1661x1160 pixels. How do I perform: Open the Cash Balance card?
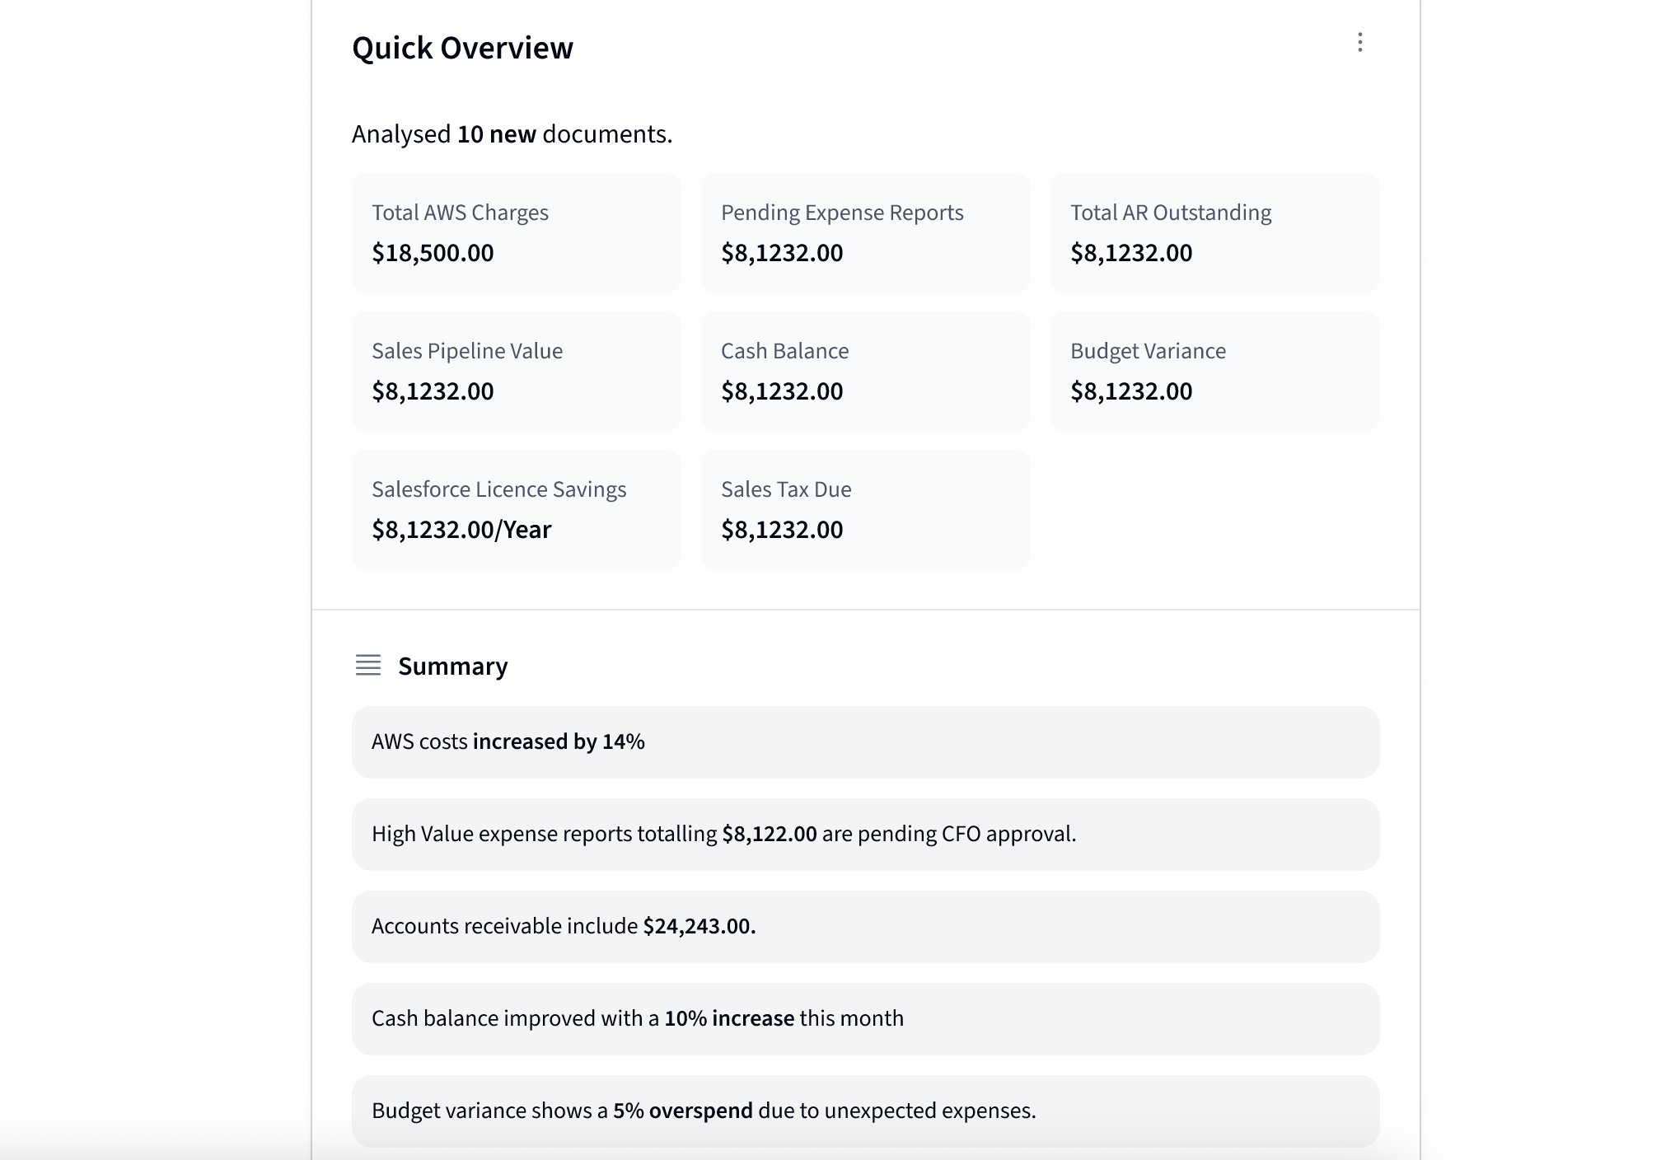click(866, 371)
